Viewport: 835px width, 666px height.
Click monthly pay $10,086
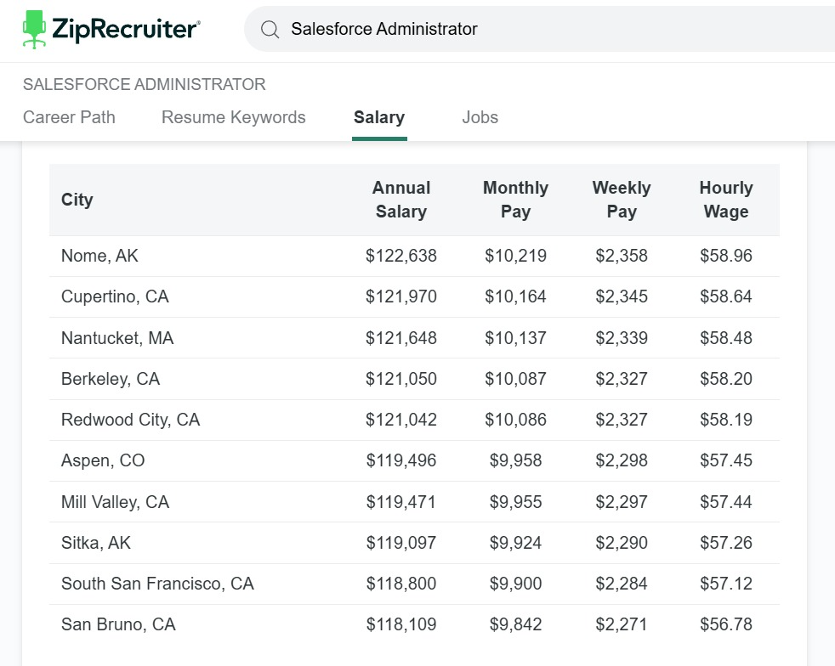515,420
